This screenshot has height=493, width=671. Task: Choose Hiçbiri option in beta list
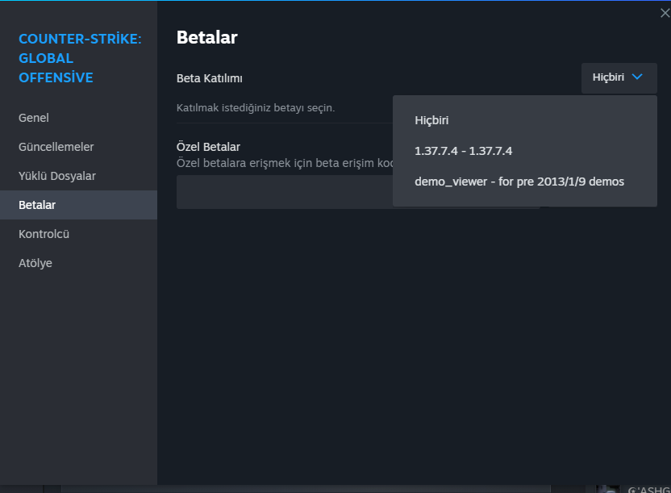point(431,120)
